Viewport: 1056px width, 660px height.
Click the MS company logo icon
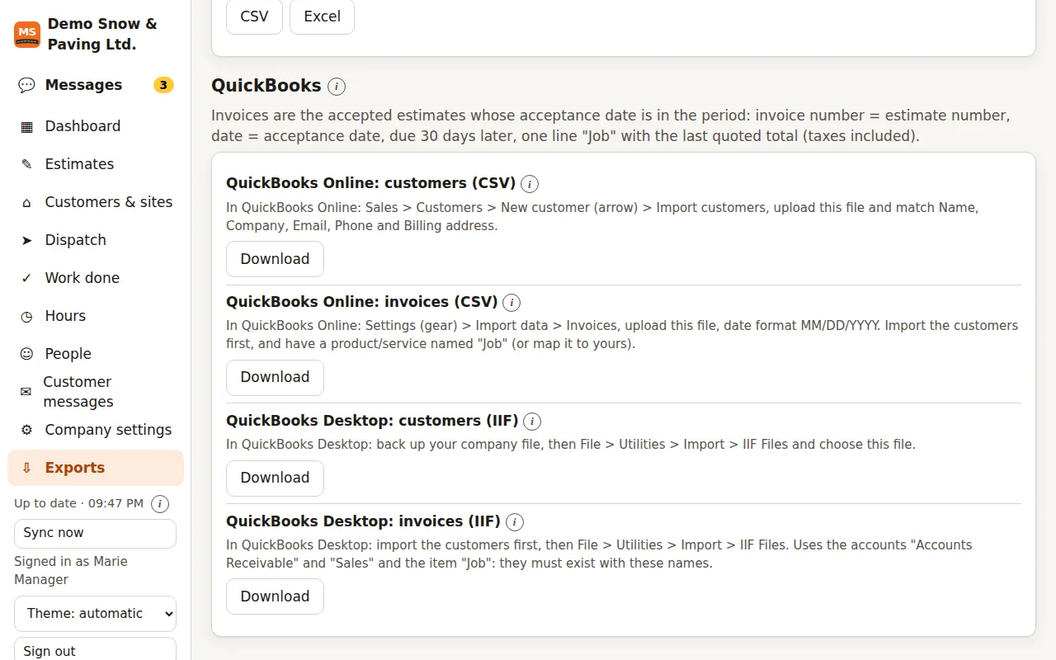[x=27, y=35]
